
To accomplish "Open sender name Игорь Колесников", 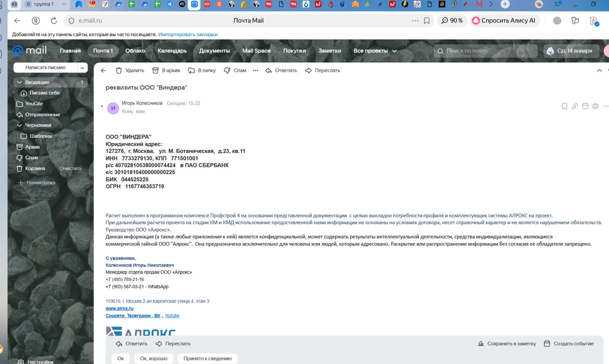I will click(x=142, y=103).
